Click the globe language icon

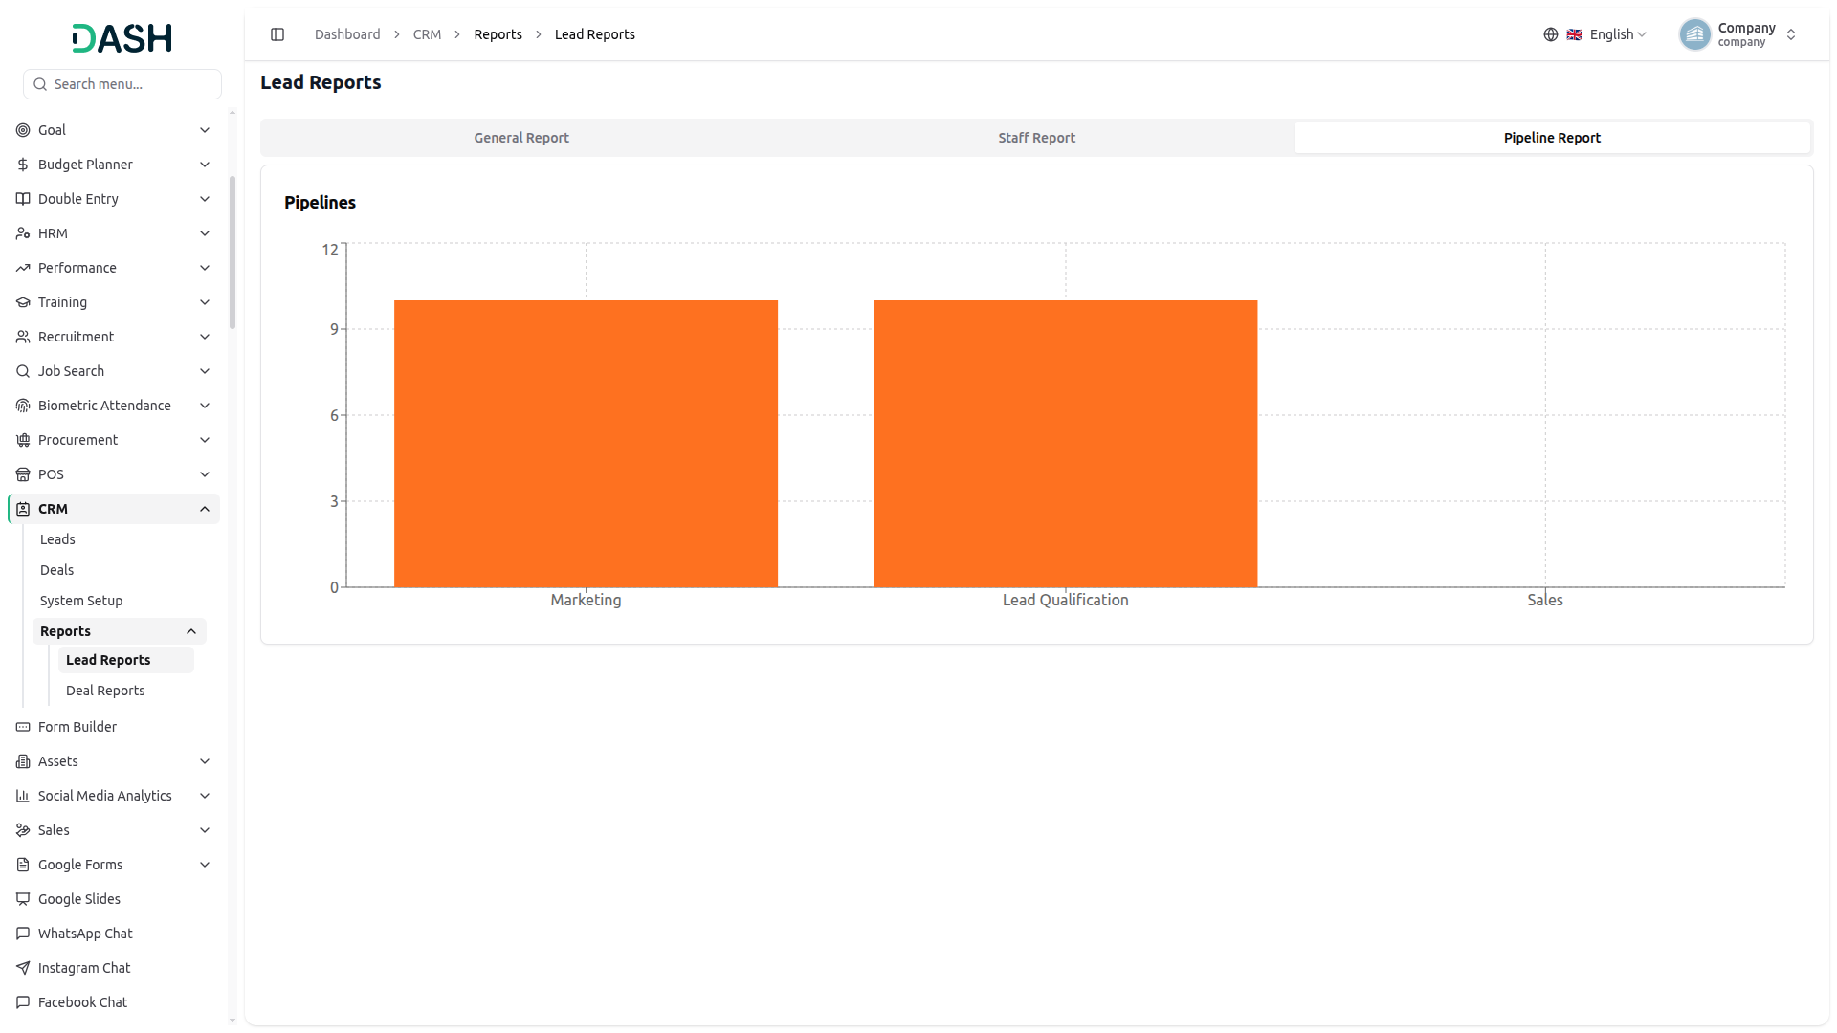click(x=1551, y=34)
